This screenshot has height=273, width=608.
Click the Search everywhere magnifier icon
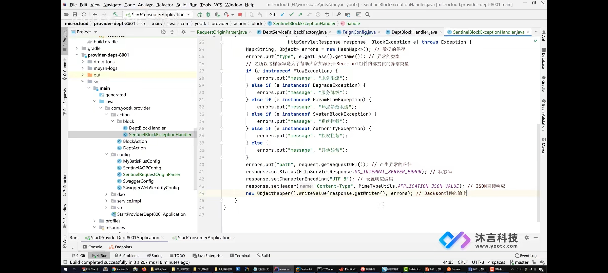[x=367, y=15]
